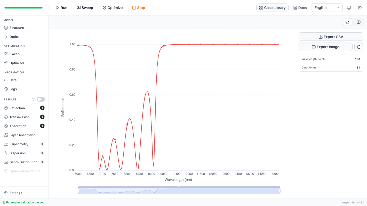Stop the current simulation

click(x=138, y=8)
